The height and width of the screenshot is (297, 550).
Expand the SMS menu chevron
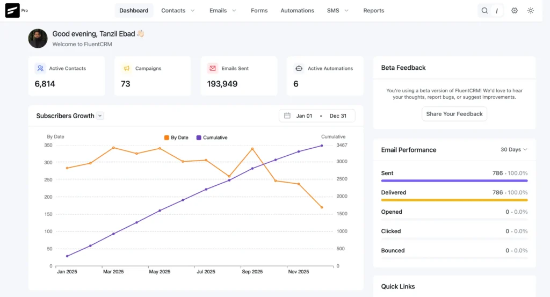[x=346, y=11]
